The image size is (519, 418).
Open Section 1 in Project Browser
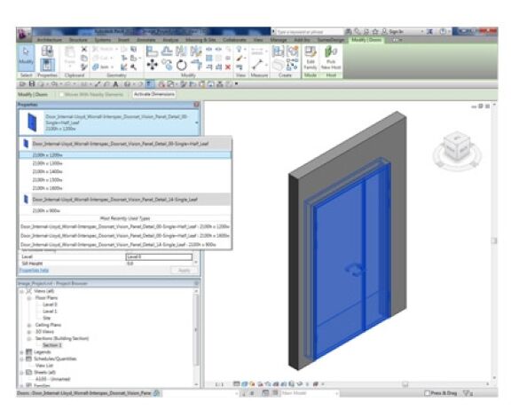pos(52,345)
